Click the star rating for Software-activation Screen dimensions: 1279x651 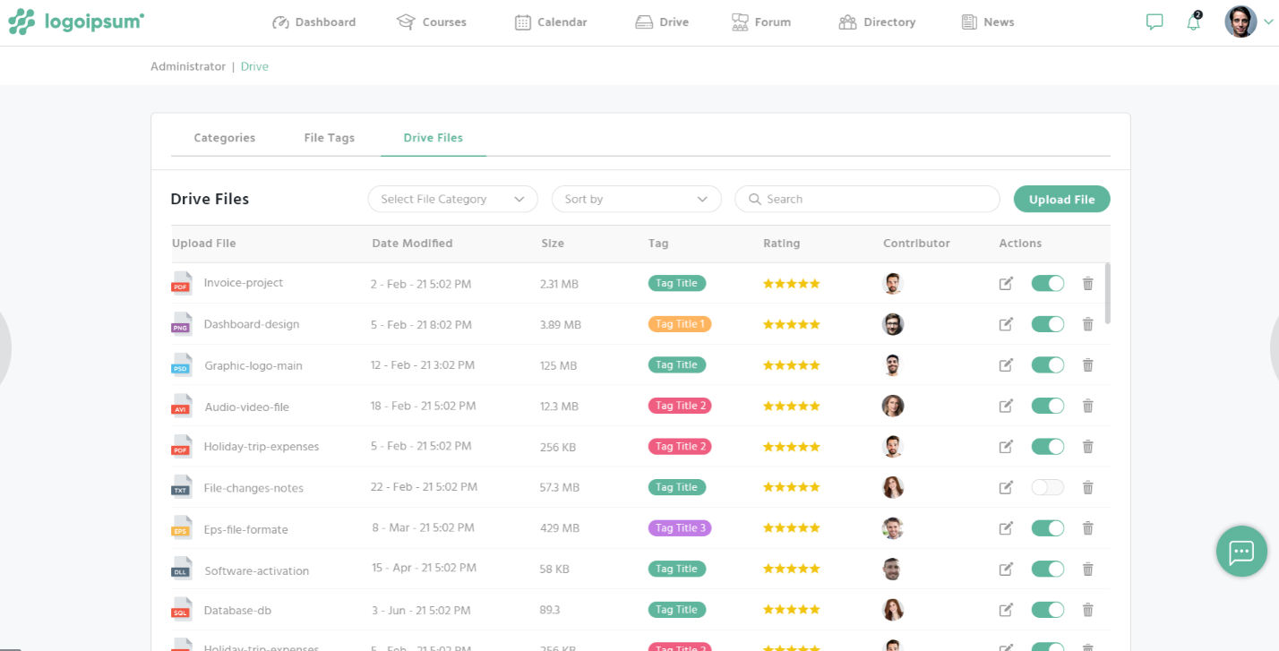[791, 569]
